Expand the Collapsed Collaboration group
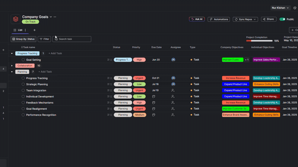This screenshot has height=167, width=298. tap(12, 66)
